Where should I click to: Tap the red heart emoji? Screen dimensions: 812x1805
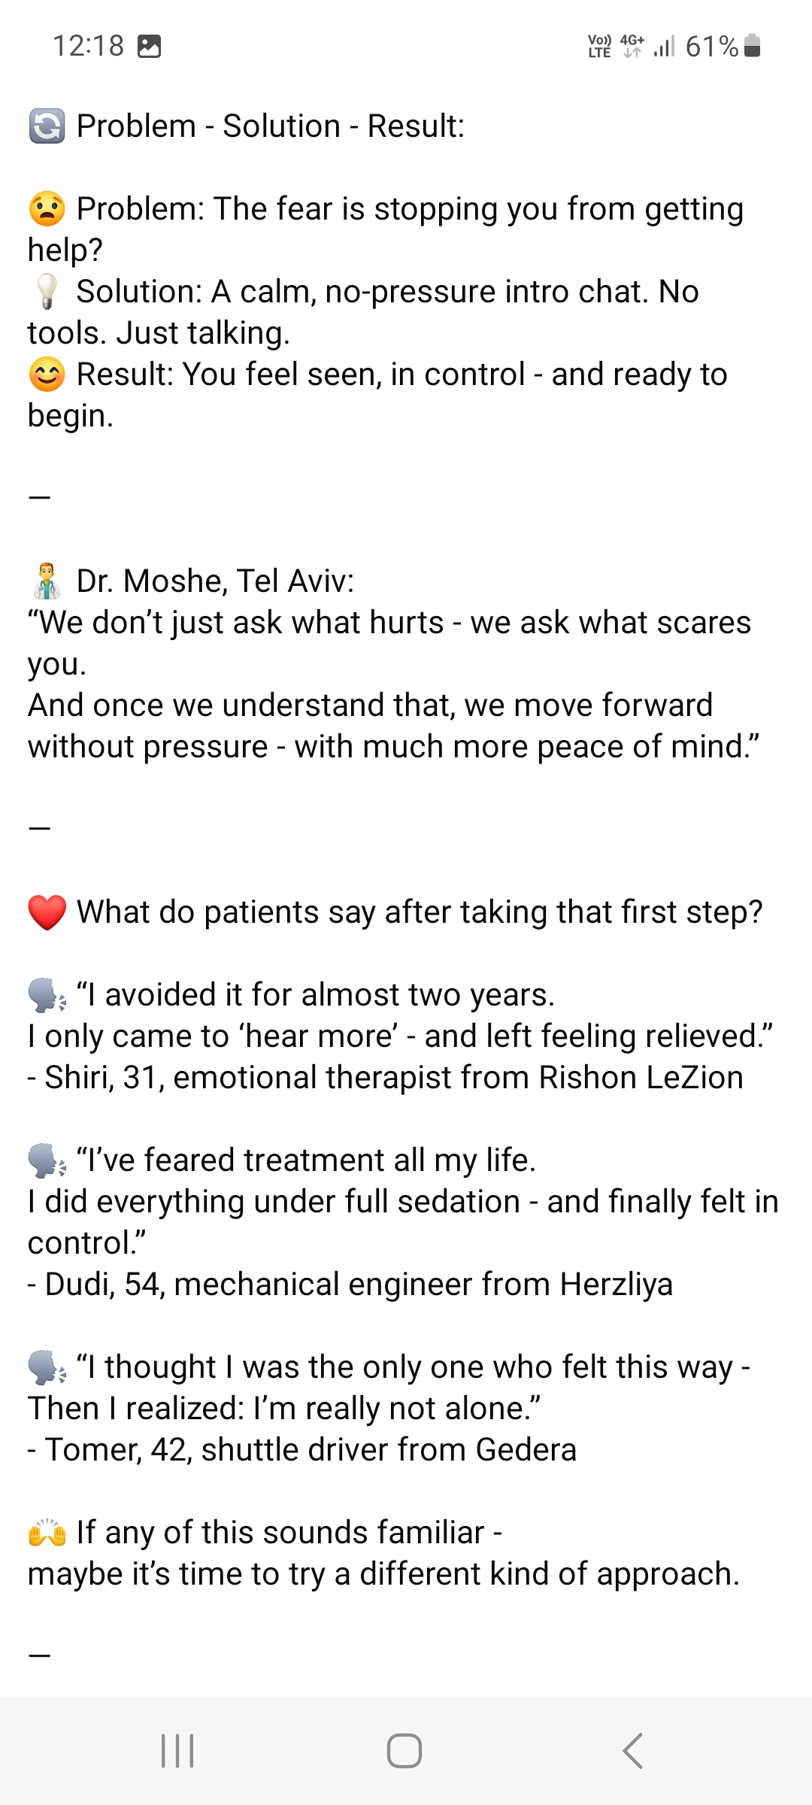47,912
